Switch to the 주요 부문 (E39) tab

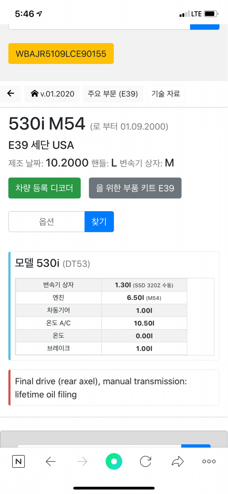[x=113, y=94]
